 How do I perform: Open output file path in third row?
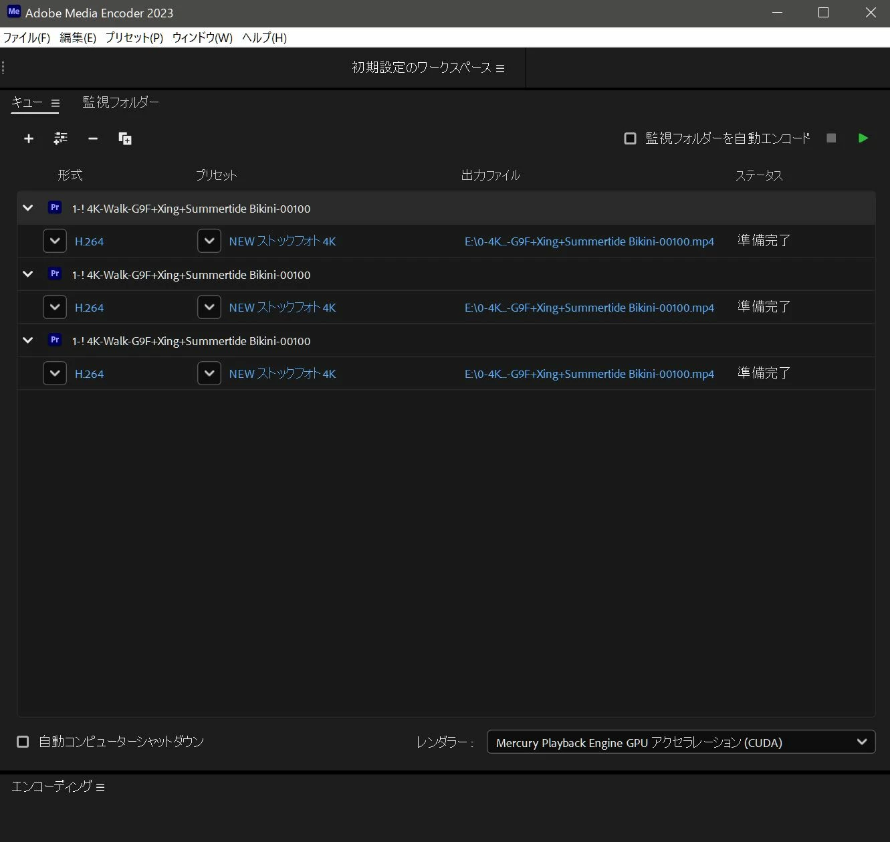click(589, 374)
